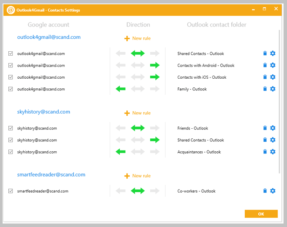Image resolution: width=287 pixels, height=227 pixels.
Task: Choose two-way arrow in Family - Outlook row
Action: pyautogui.click(x=138, y=89)
